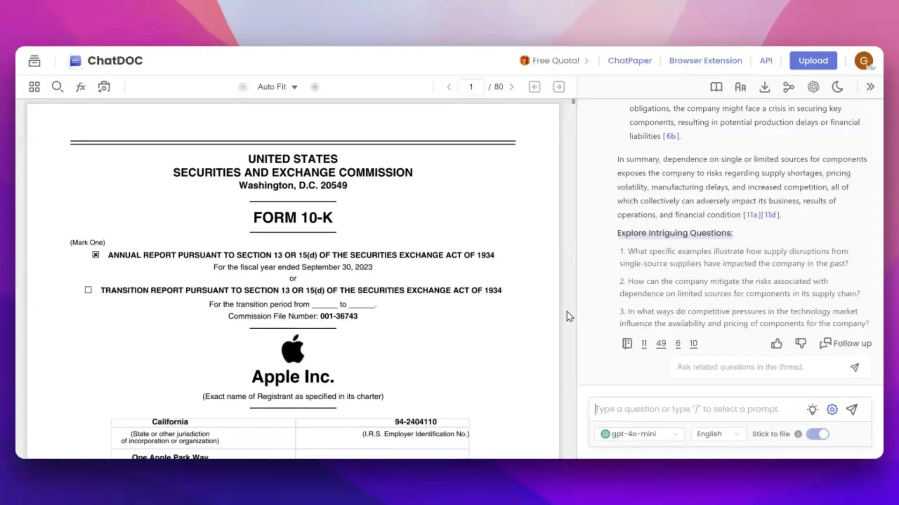899x505 pixels.
Task: Enable dark mode with the moon icon
Action: (x=838, y=87)
